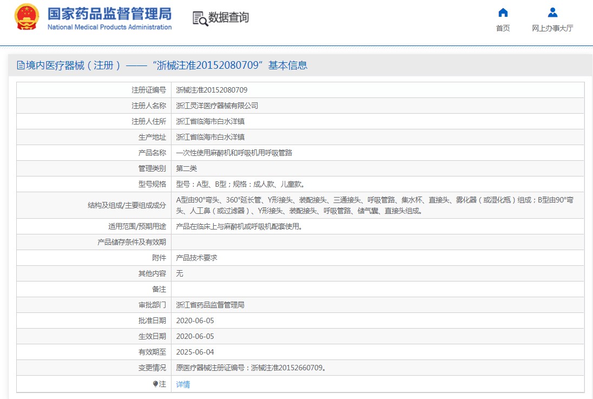Click the 网上办事大厅 text label
The height and width of the screenshot is (399, 593).
pos(552,28)
